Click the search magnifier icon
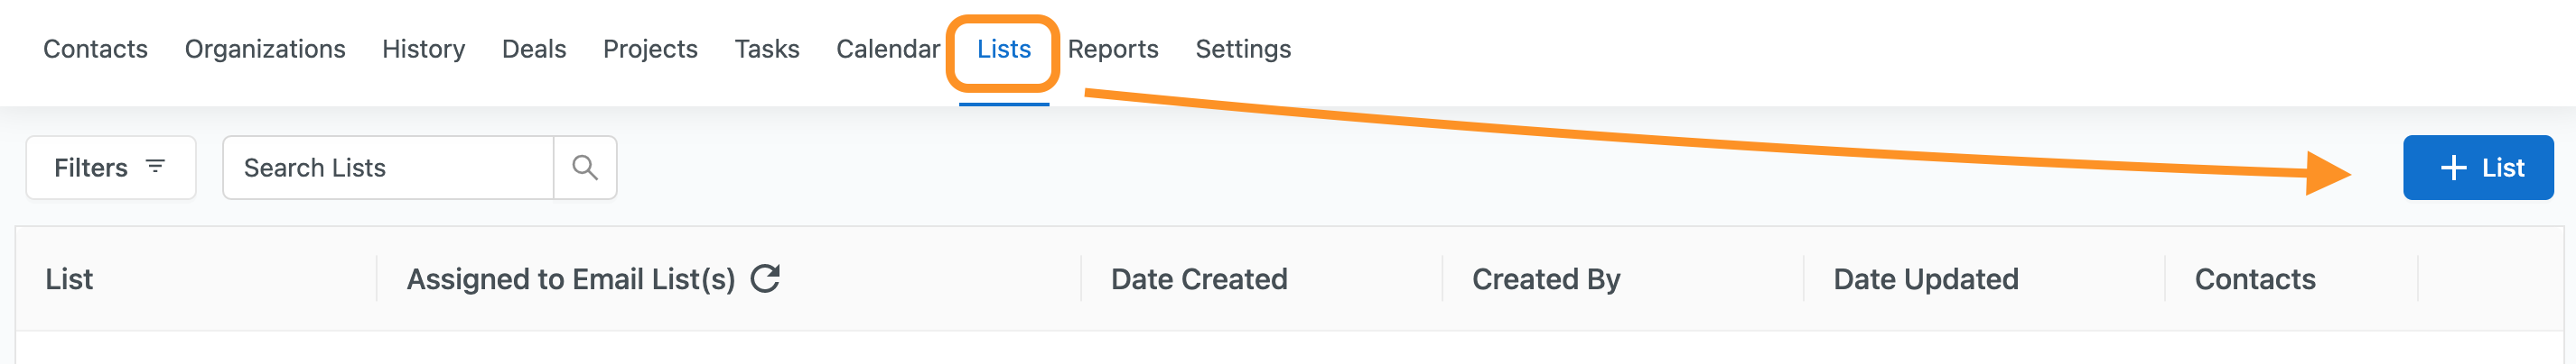The height and width of the screenshot is (364, 2576). click(585, 168)
